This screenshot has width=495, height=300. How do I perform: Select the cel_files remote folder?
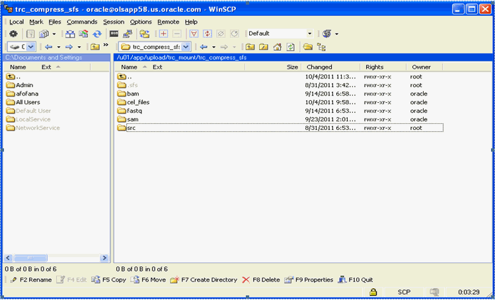(x=133, y=102)
